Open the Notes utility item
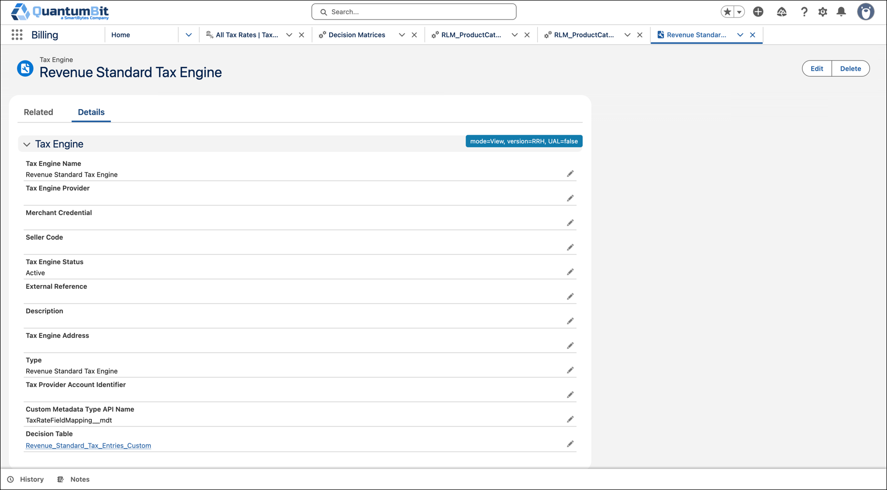Screen dimensions: 887x490 73,479
